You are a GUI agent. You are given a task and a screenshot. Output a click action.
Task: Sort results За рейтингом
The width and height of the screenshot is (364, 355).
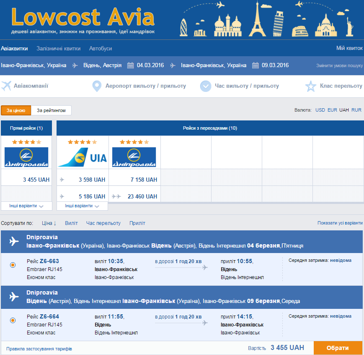(x=51, y=110)
